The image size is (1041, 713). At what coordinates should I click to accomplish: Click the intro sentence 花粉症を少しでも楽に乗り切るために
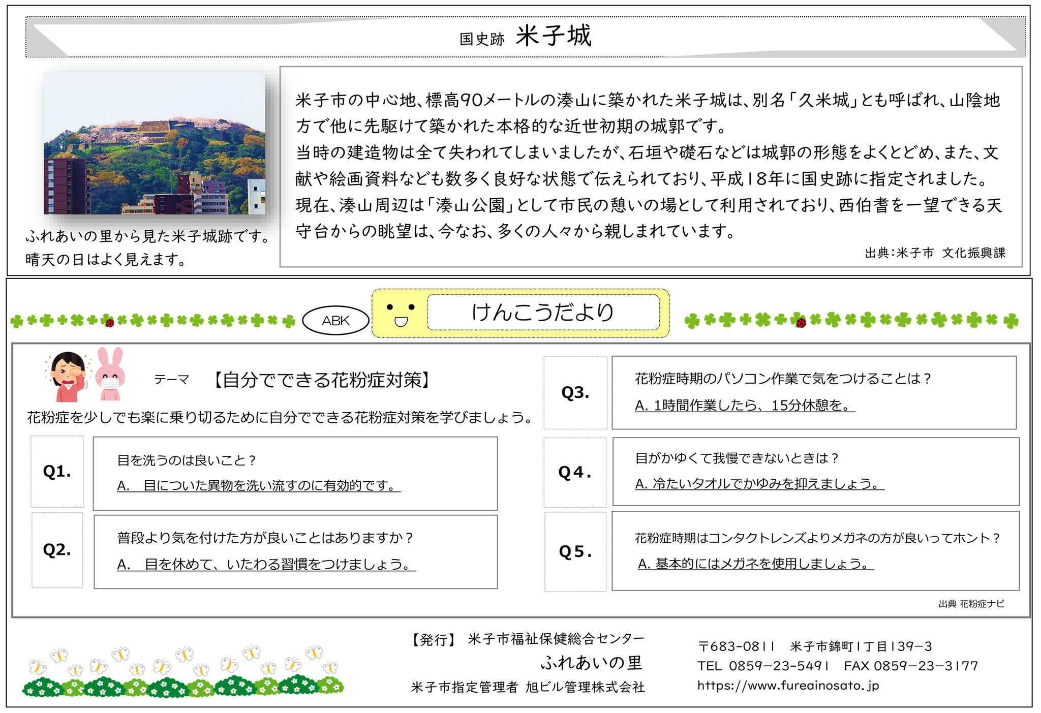(281, 417)
